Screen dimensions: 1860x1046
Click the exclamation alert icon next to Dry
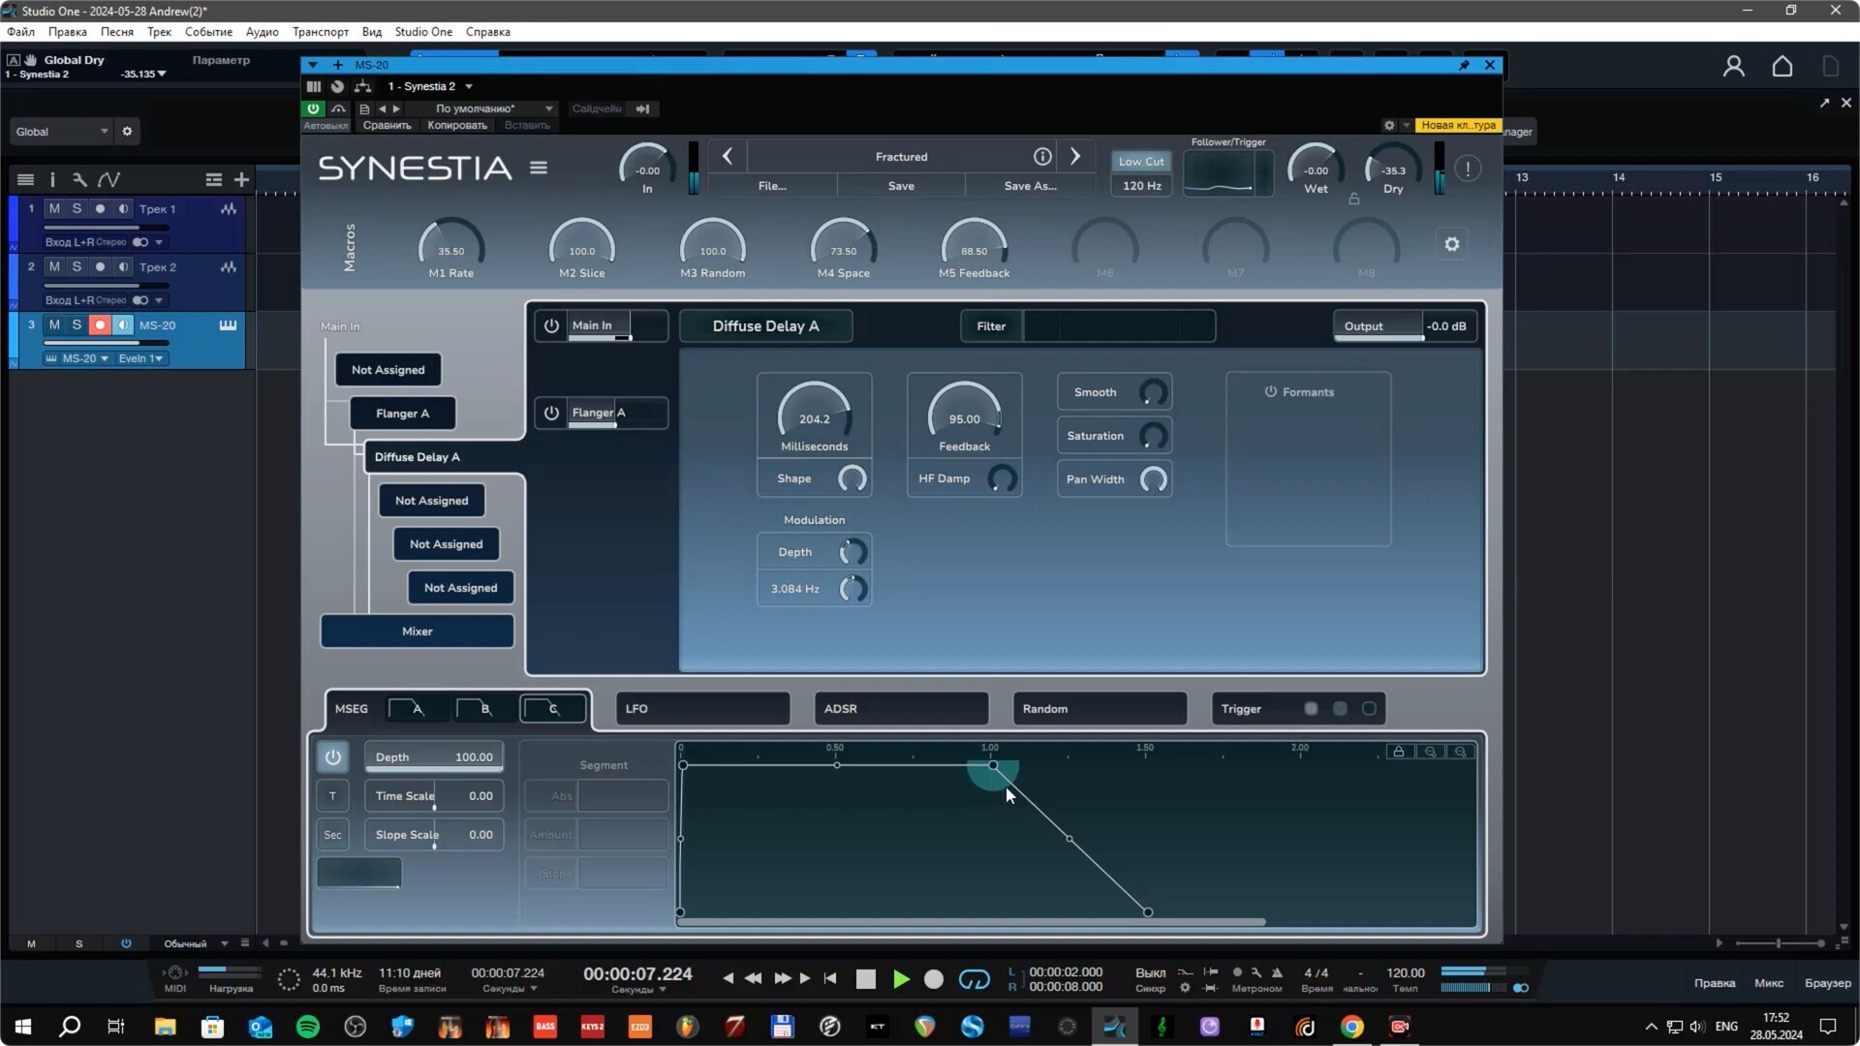coord(1468,169)
